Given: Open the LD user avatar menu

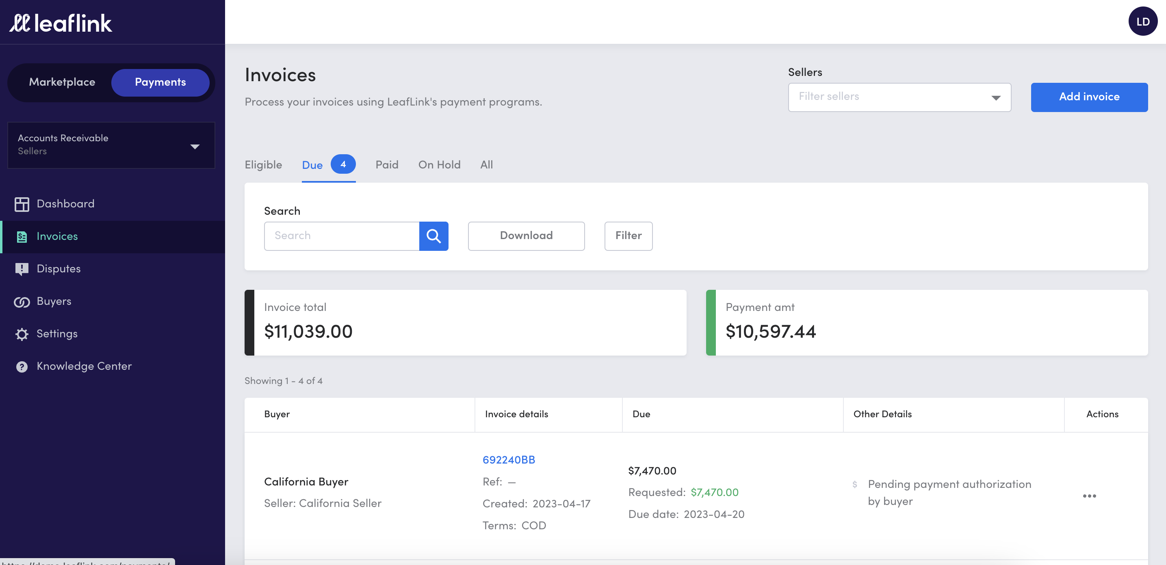Looking at the screenshot, I should (x=1142, y=21).
